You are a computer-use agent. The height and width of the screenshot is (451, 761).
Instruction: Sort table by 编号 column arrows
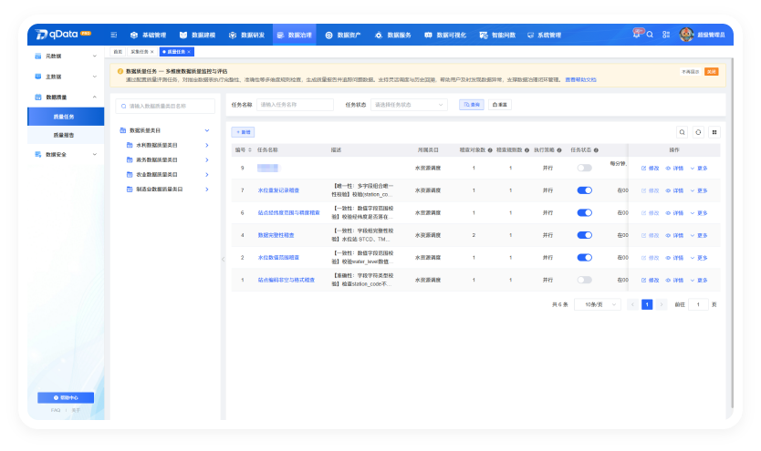250,150
